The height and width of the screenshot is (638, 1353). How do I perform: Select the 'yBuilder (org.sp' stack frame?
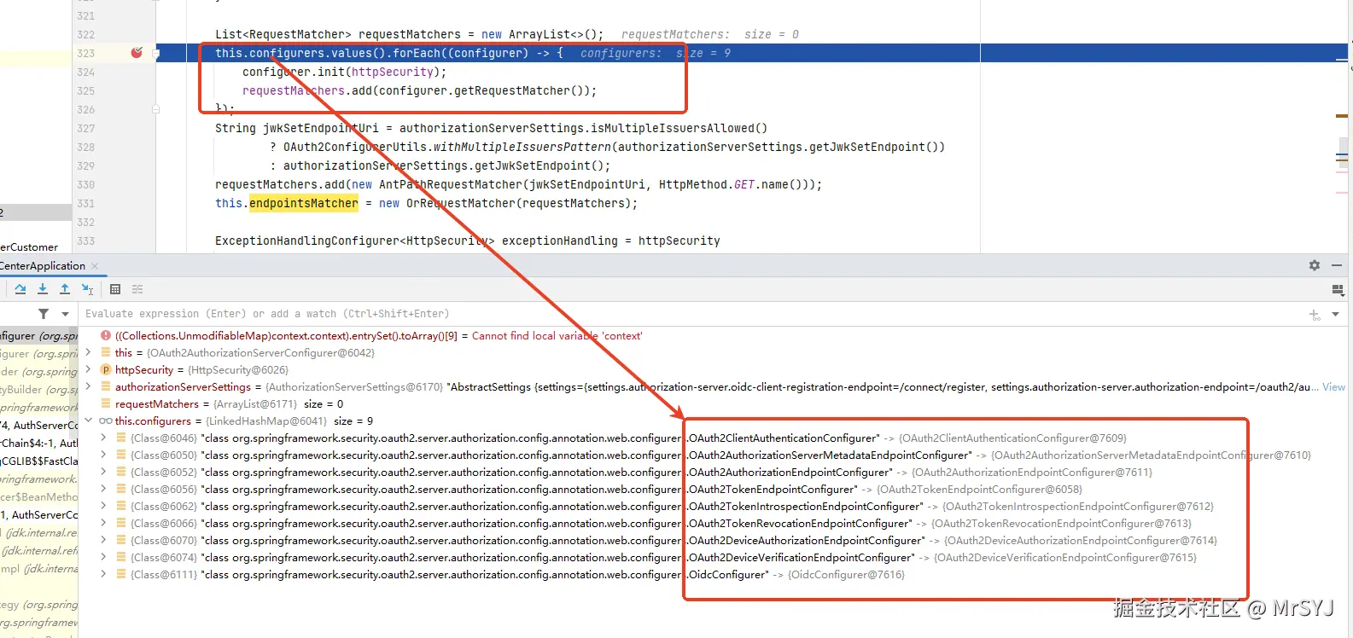39,389
